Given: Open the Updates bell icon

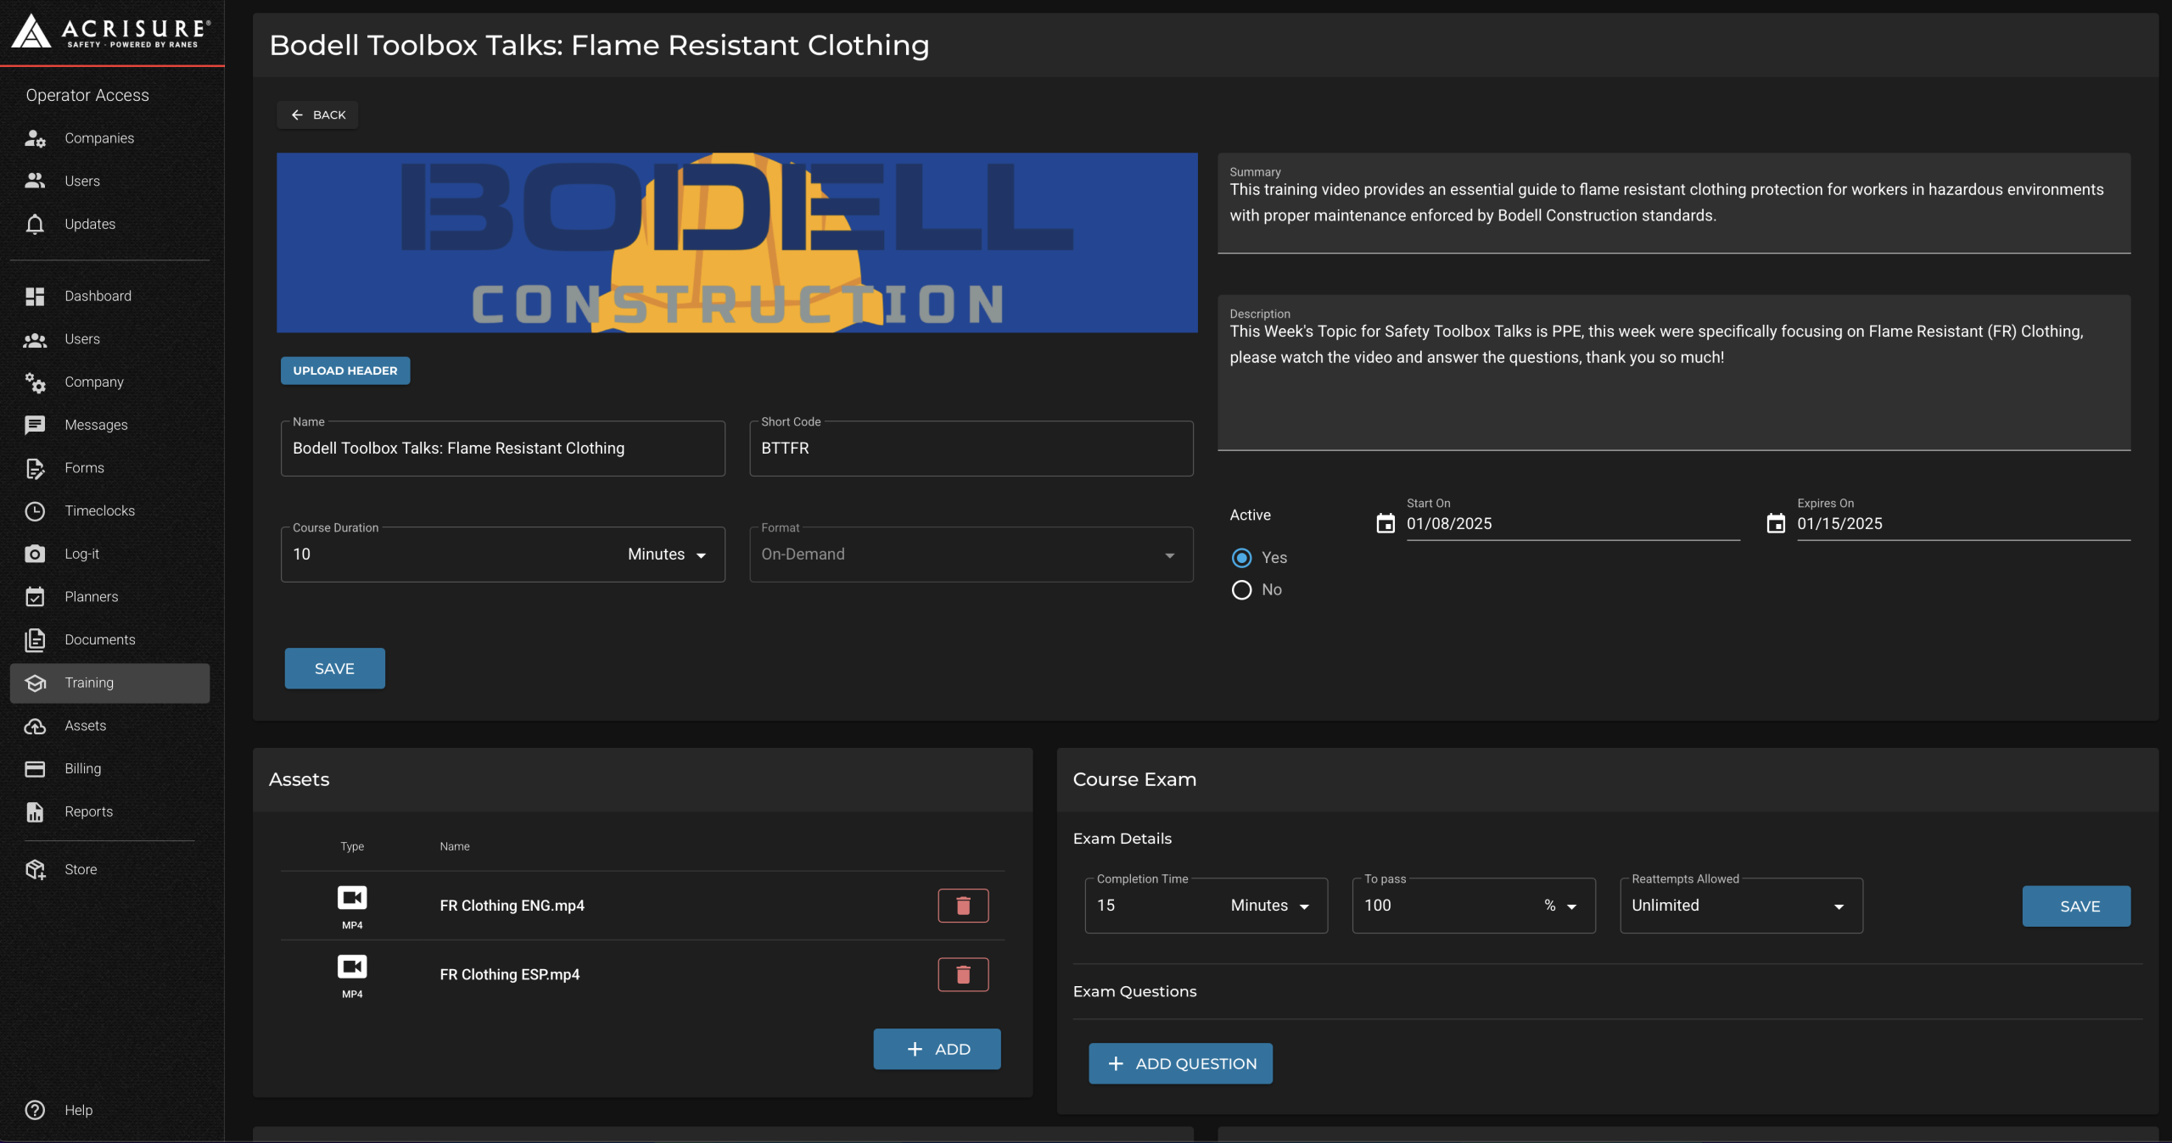Looking at the screenshot, I should (x=35, y=224).
